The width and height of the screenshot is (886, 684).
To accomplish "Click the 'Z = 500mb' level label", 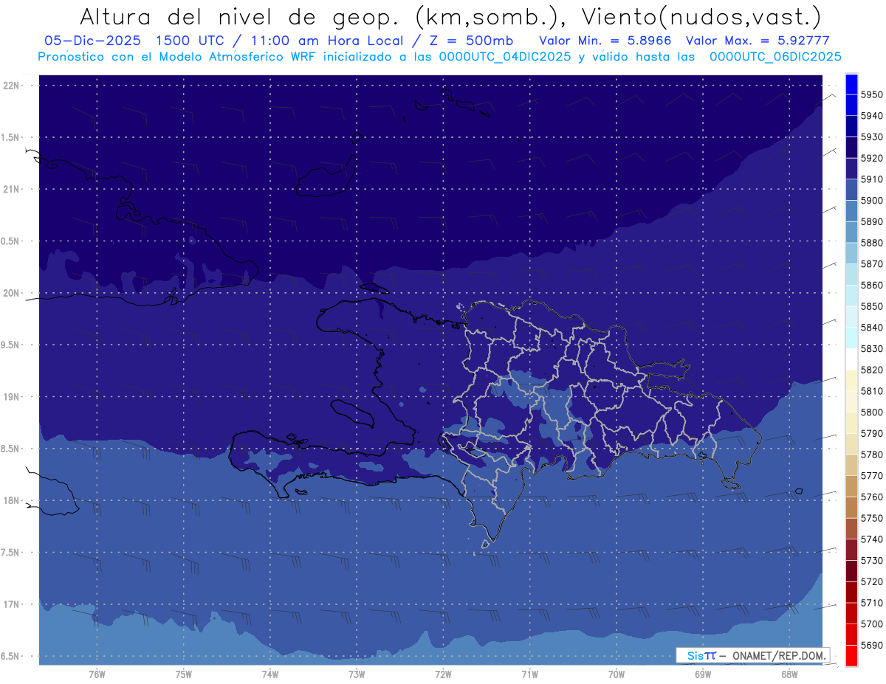I will click(x=472, y=41).
